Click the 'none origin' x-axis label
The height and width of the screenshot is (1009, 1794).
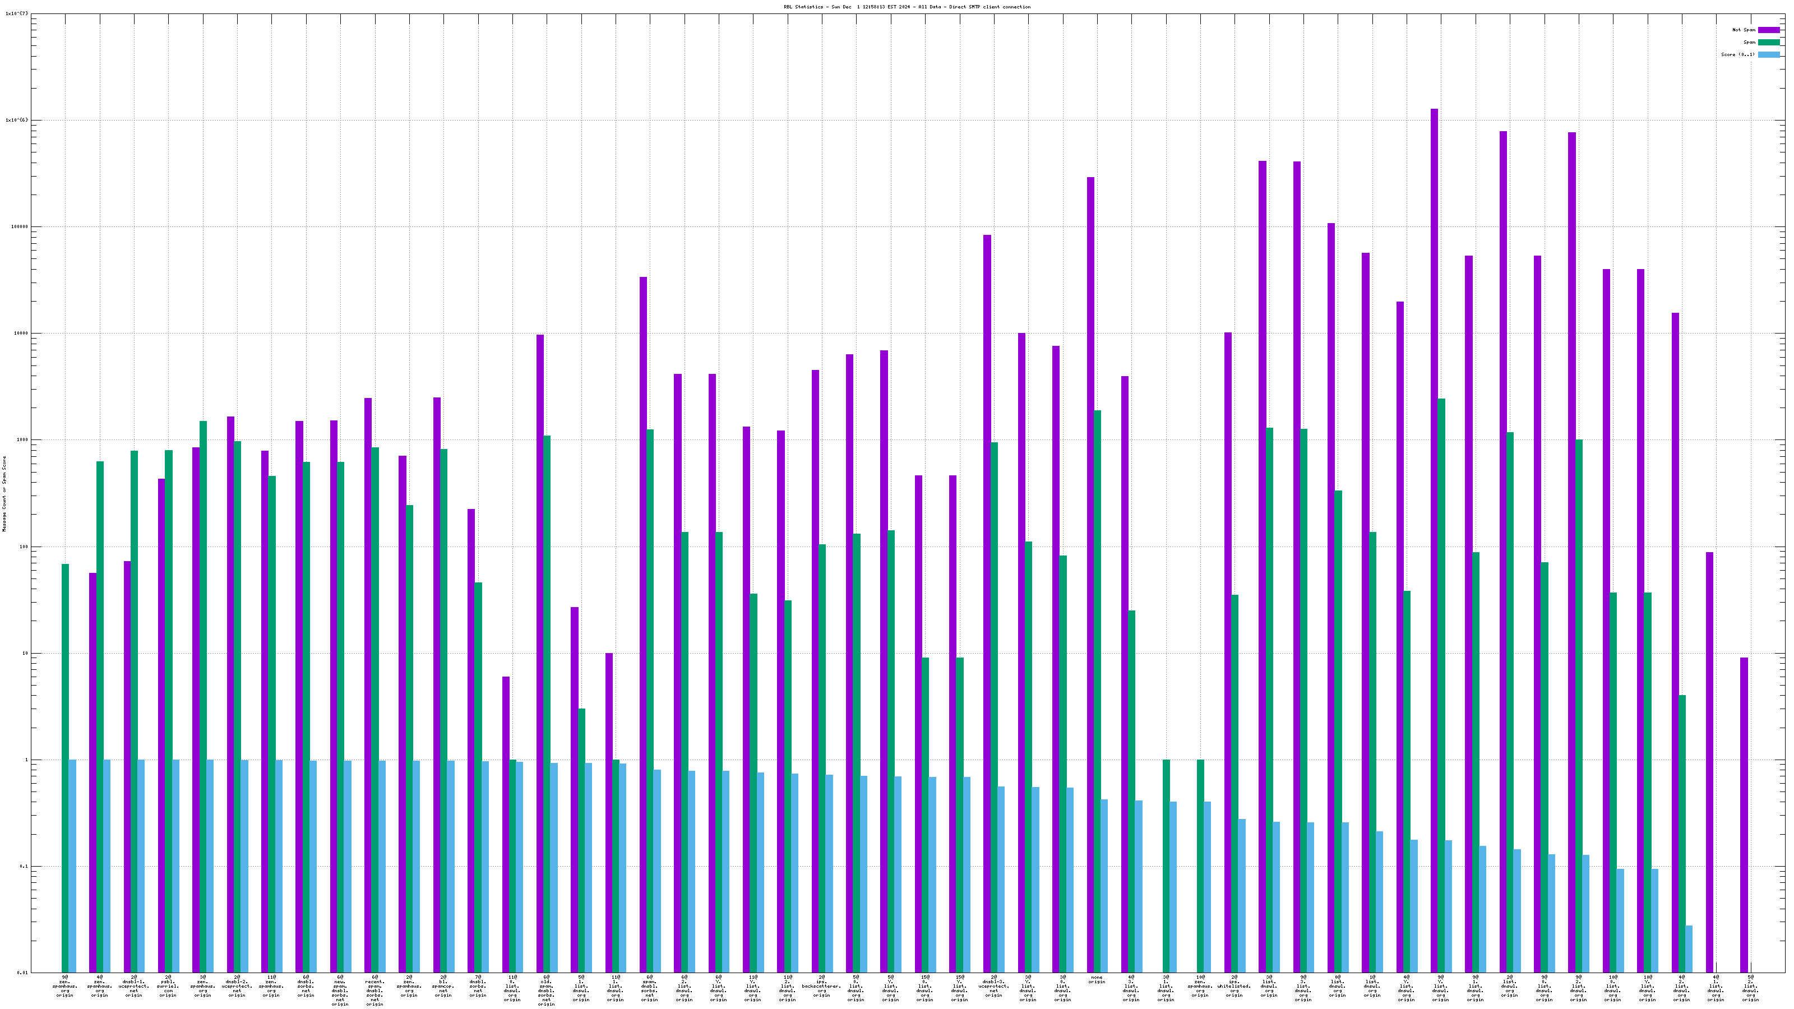click(x=1097, y=980)
